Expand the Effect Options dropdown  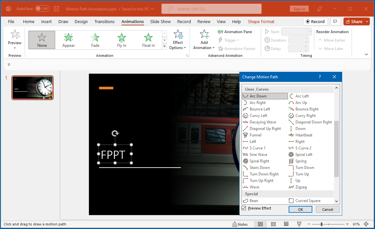coord(178,48)
